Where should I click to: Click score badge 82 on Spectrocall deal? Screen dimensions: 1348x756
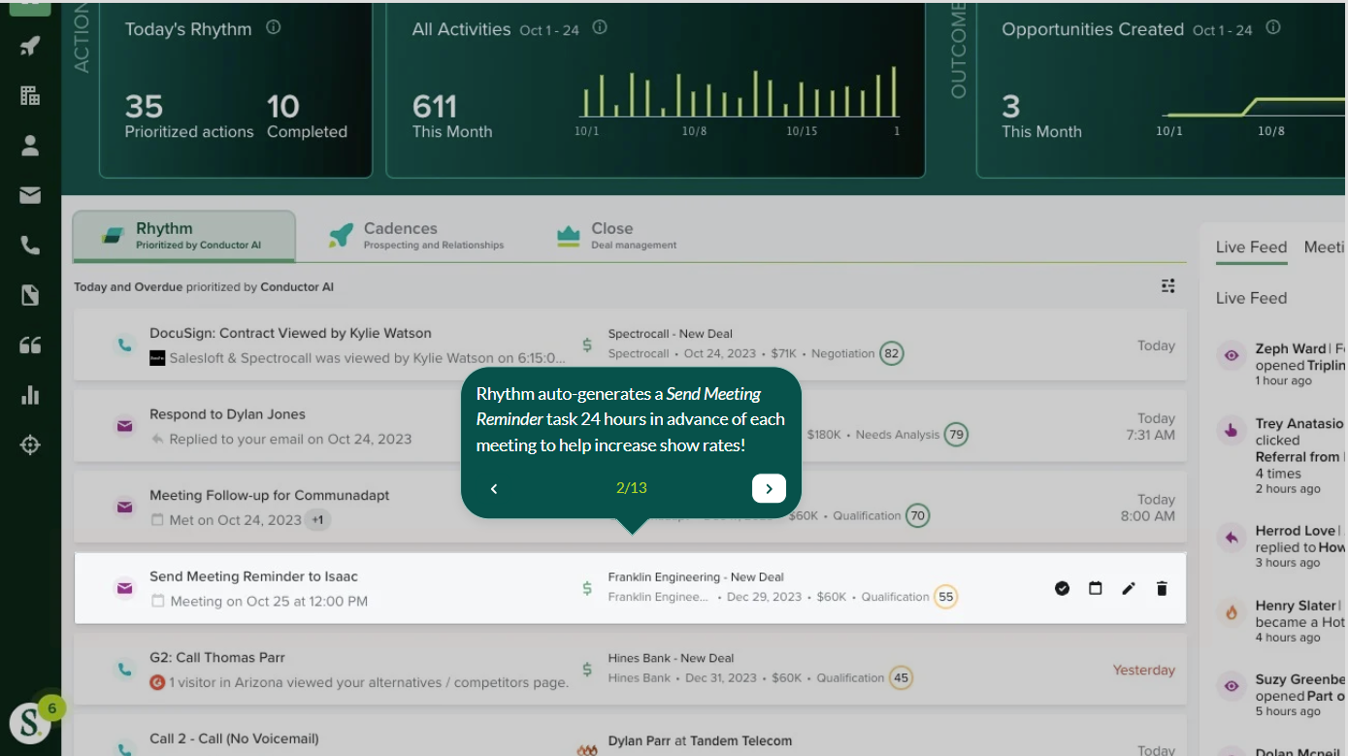pyautogui.click(x=891, y=353)
